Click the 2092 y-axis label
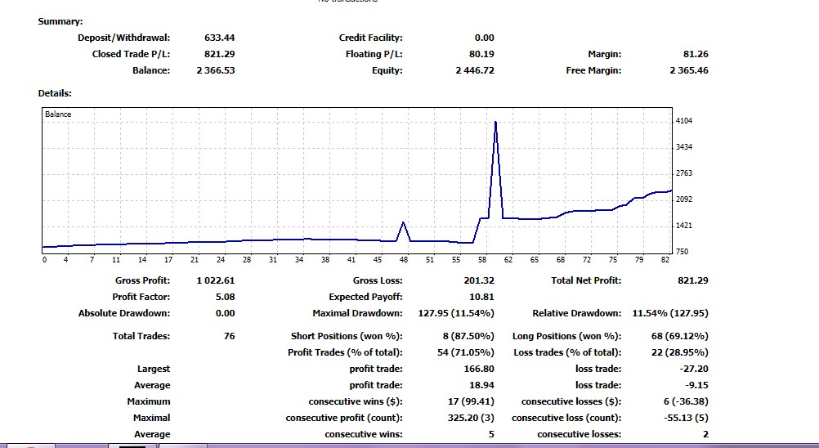 683,199
